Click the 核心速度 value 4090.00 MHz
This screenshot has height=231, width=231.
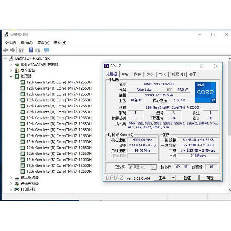pyautogui.click(x=142, y=140)
